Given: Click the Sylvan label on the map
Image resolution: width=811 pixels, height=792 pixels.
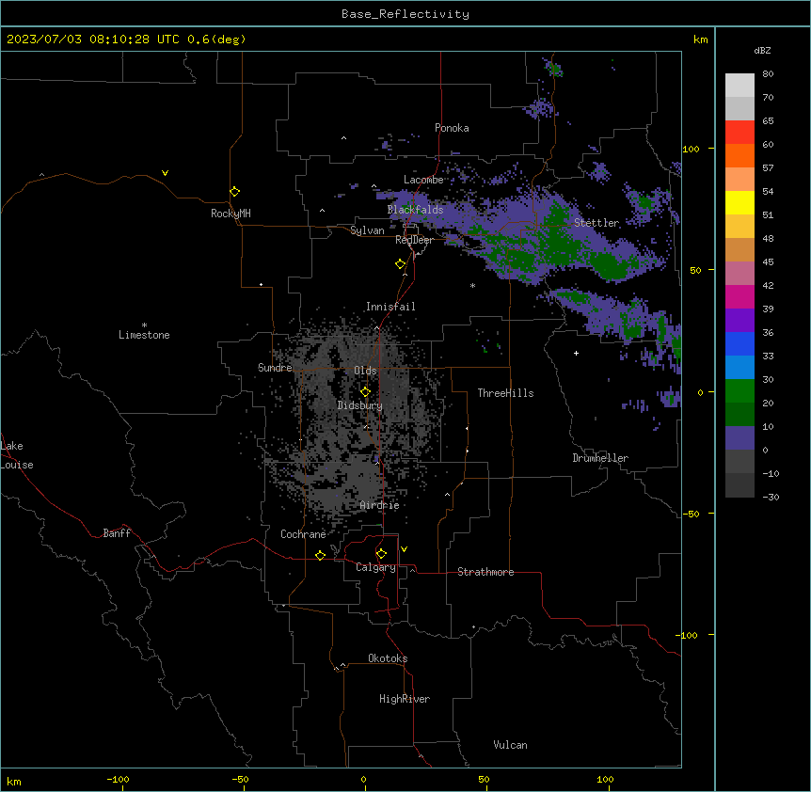Looking at the screenshot, I should [x=367, y=230].
